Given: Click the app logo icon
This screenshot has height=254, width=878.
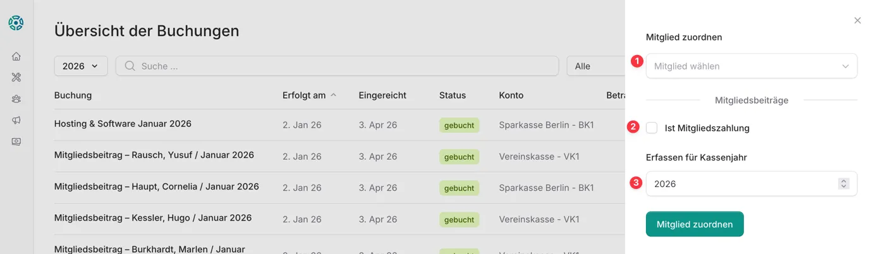Looking at the screenshot, I should 16,23.
